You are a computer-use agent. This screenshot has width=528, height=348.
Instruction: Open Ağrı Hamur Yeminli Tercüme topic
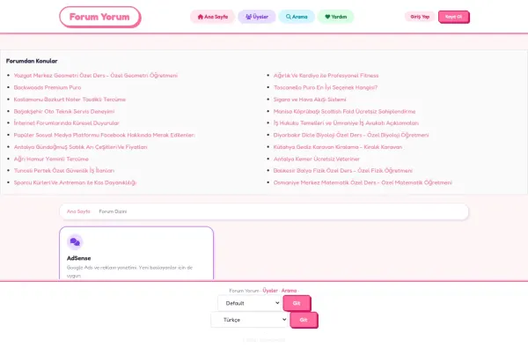click(51, 159)
